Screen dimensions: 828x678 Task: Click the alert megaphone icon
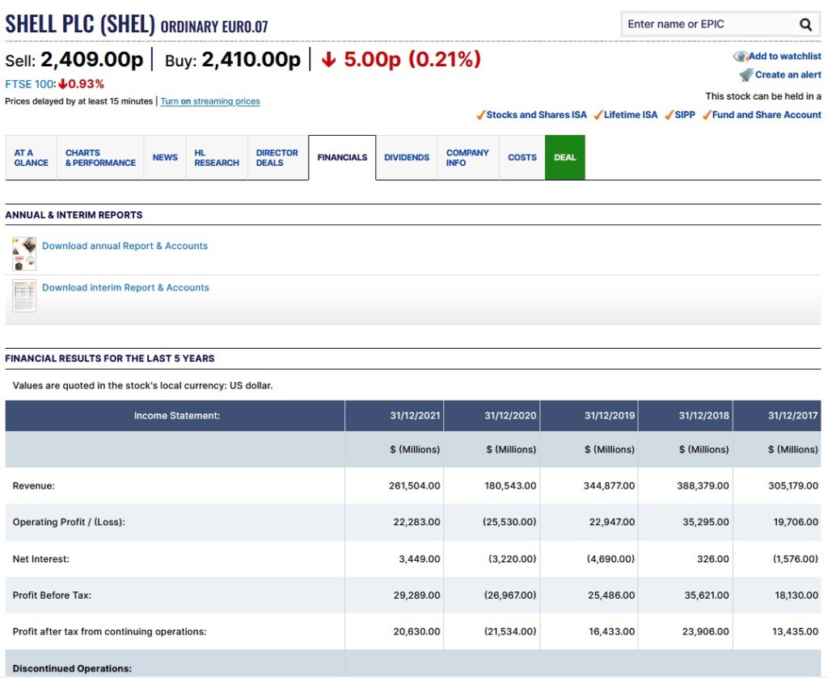746,75
